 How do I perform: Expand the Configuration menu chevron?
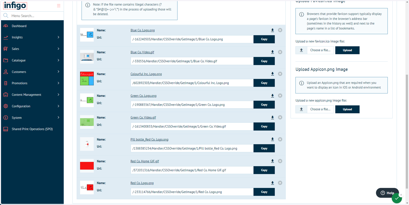pos(58,106)
